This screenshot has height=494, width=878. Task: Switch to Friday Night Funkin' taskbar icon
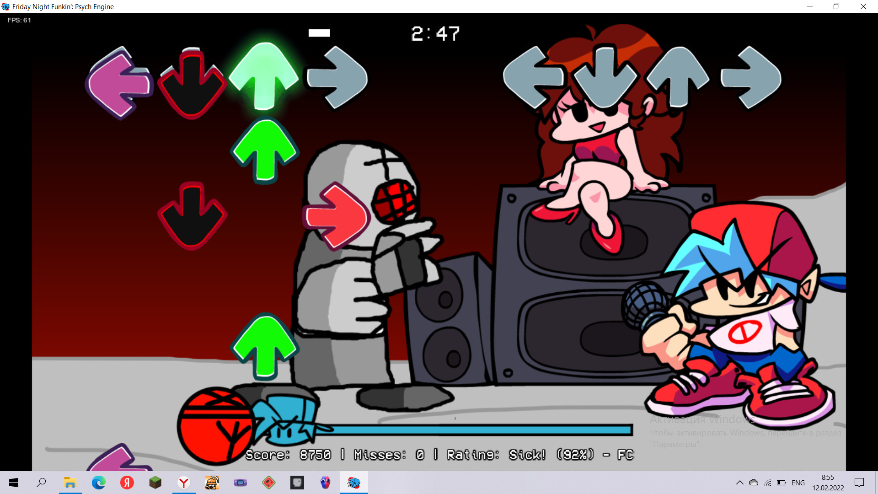coord(354,483)
